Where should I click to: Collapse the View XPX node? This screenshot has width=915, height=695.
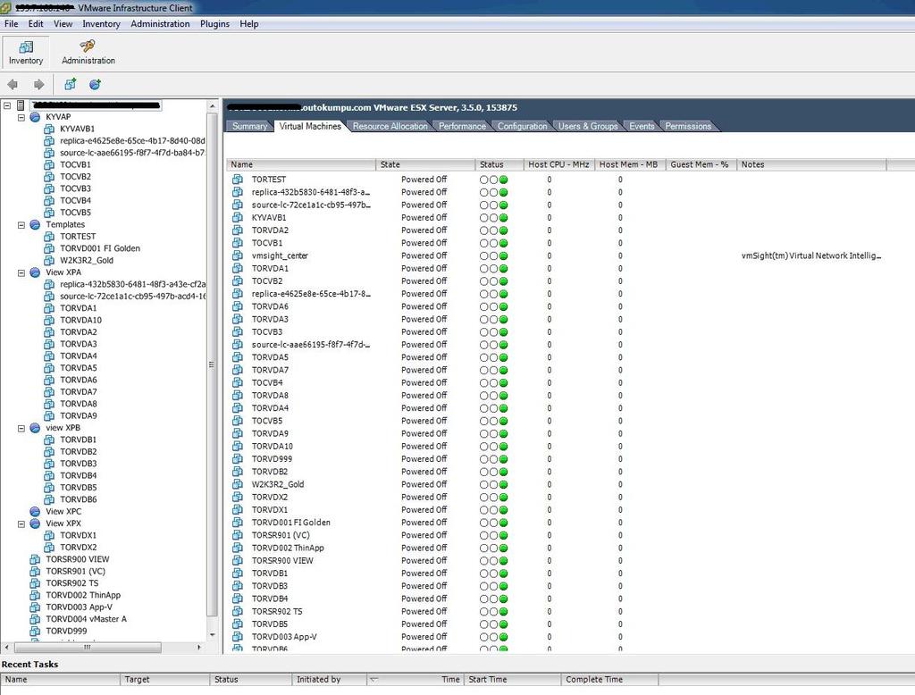coord(21,524)
